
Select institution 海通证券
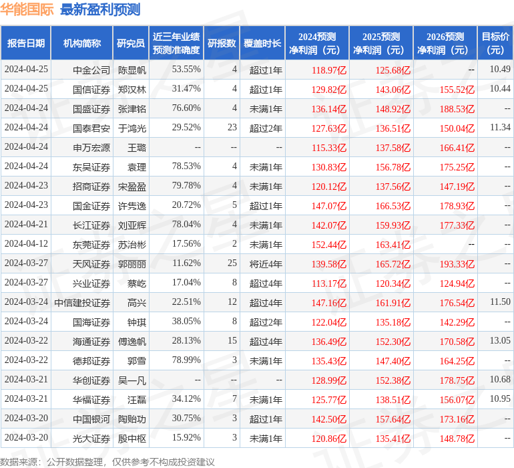pos(91,341)
